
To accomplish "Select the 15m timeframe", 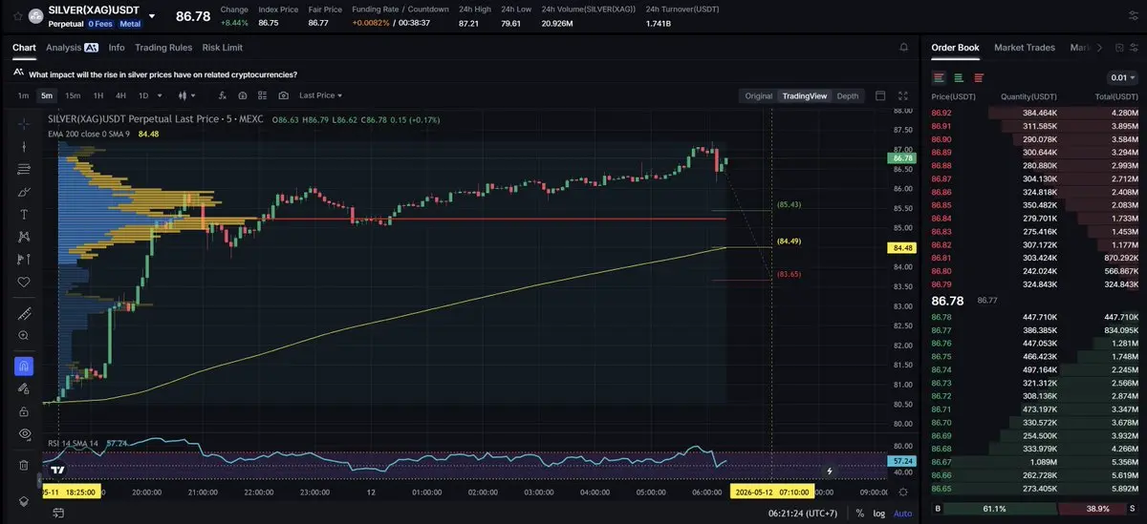I will (73, 95).
